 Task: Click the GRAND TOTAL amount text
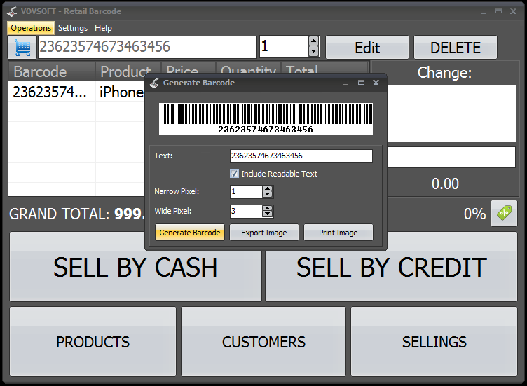[129, 214]
